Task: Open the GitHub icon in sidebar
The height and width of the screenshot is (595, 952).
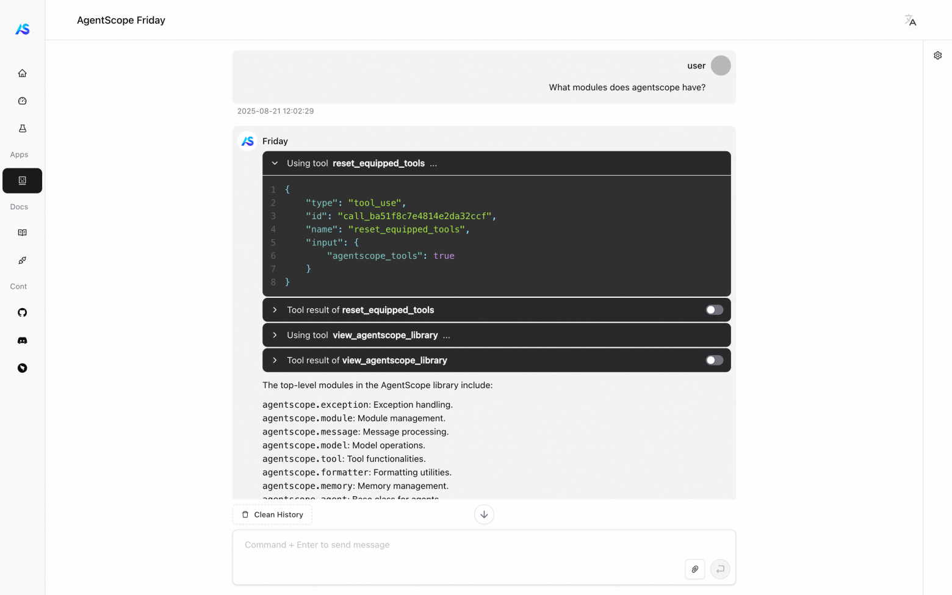Action: click(23, 312)
